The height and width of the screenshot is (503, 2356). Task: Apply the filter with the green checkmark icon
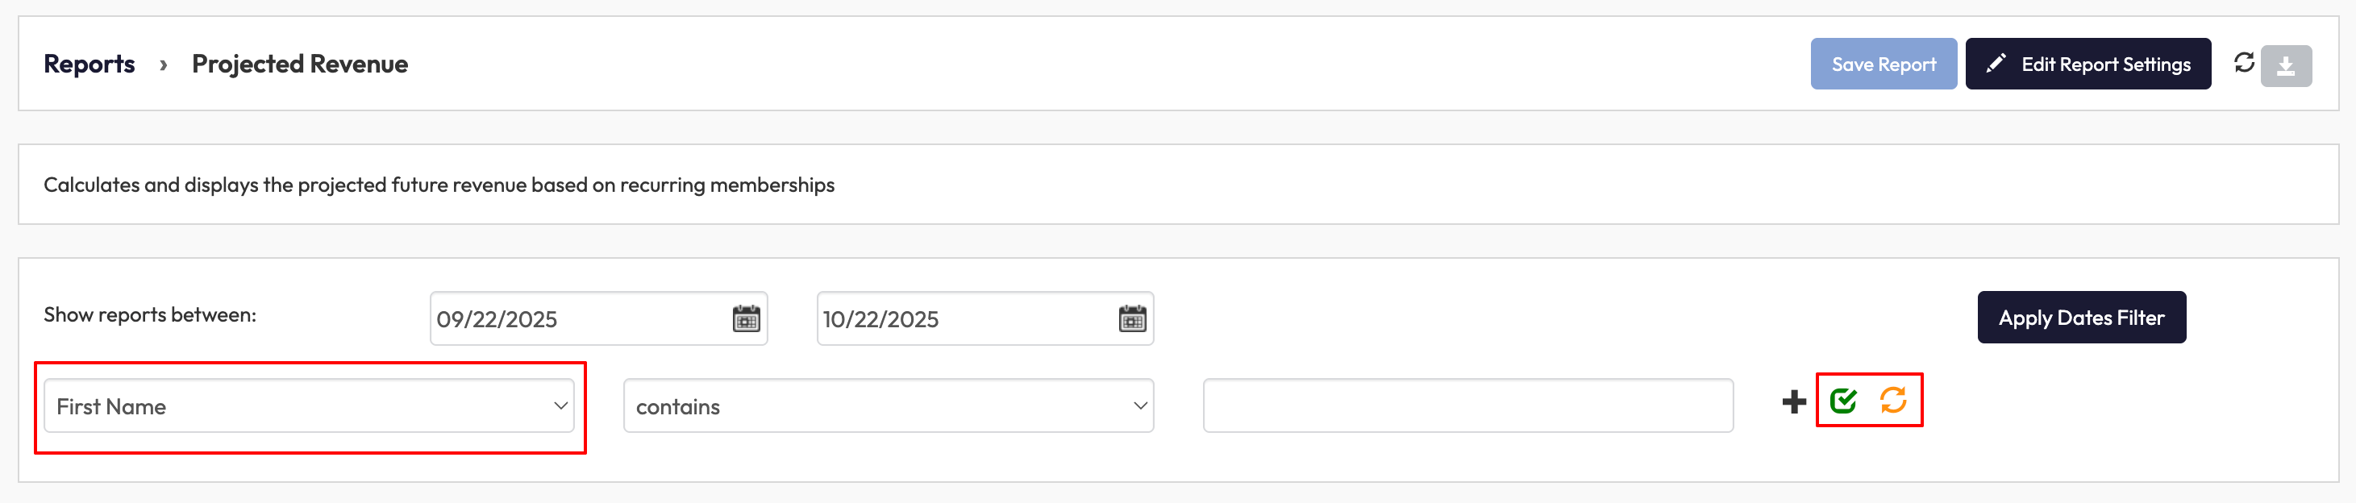1843,401
